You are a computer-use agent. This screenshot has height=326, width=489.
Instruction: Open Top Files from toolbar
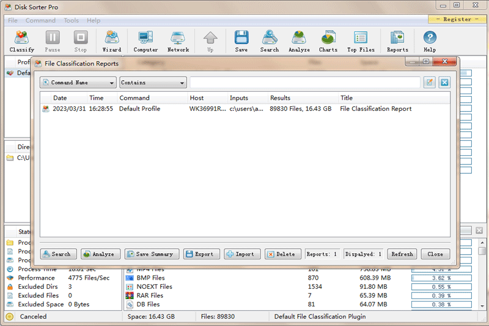pos(361,41)
